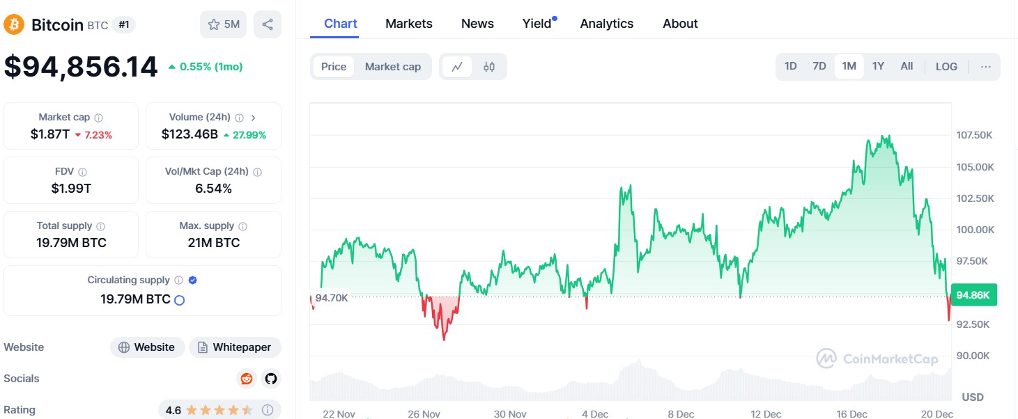
Task: Select the line chart type icon
Action: coord(457,67)
